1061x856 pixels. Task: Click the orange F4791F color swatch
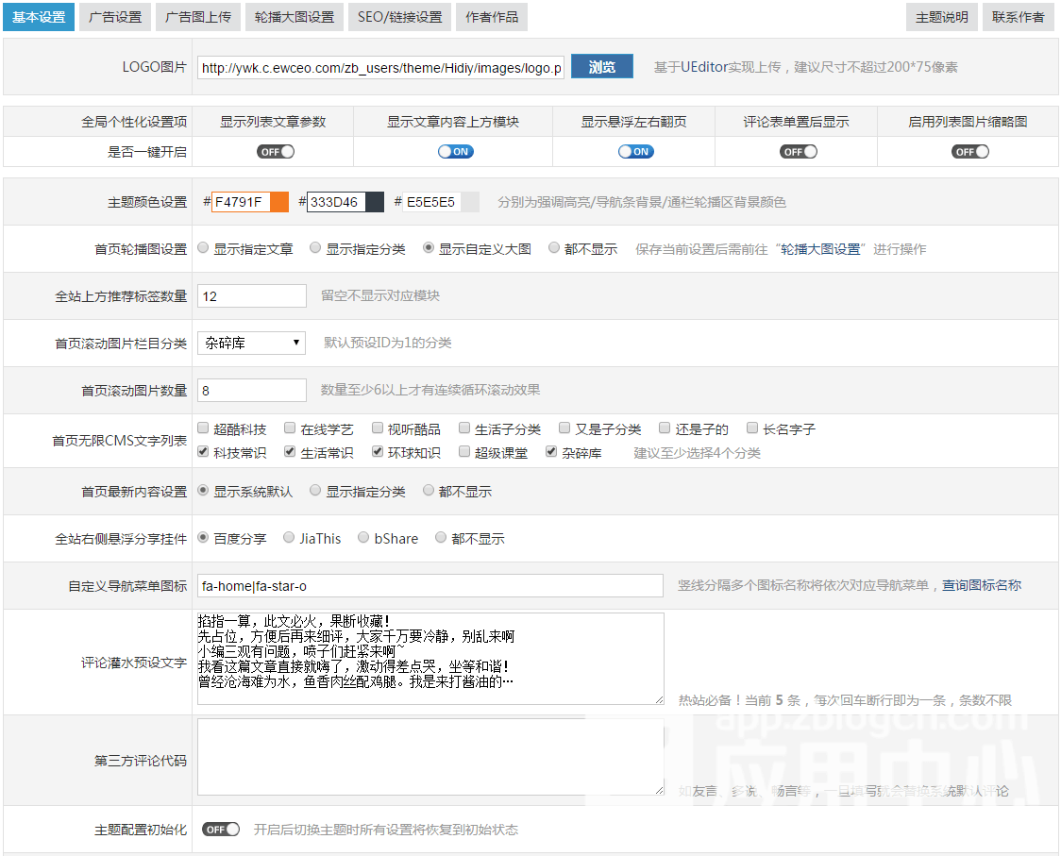(278, 202)
